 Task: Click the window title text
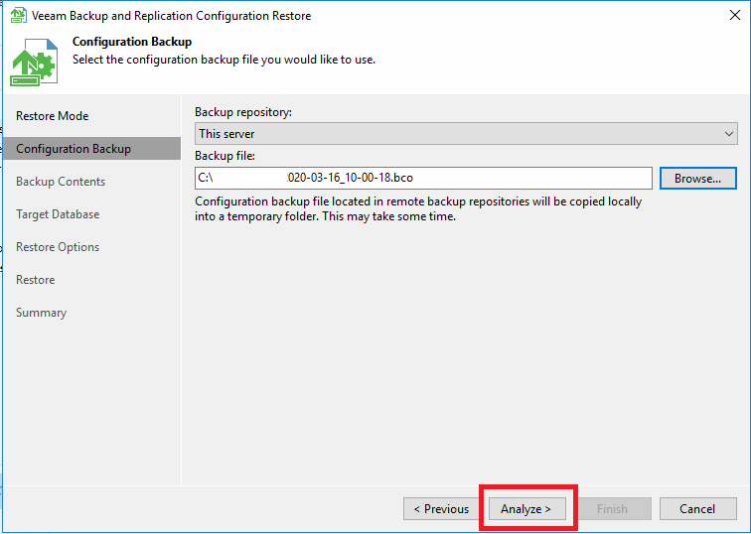coord(172,16)
